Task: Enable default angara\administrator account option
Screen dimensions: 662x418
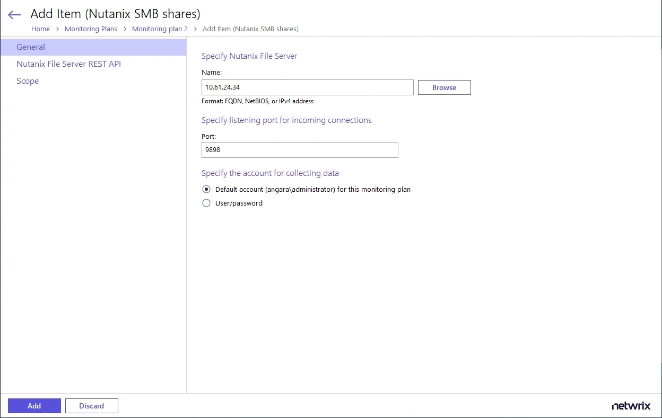Action: pyautogui.click(x=206, y=189)
